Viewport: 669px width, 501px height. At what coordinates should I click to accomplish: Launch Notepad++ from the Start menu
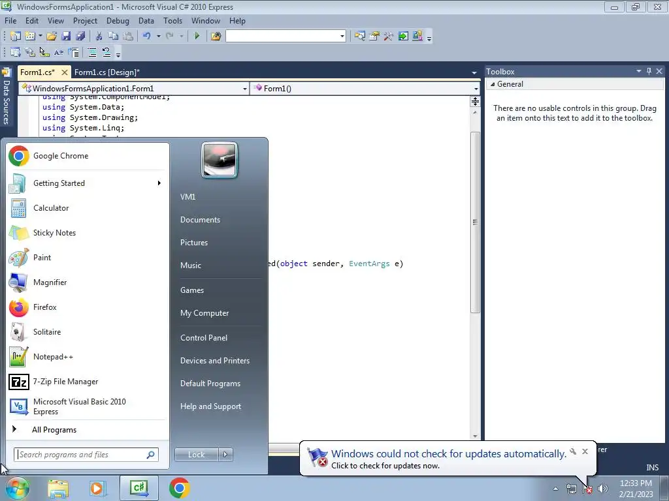click(87, 357)
